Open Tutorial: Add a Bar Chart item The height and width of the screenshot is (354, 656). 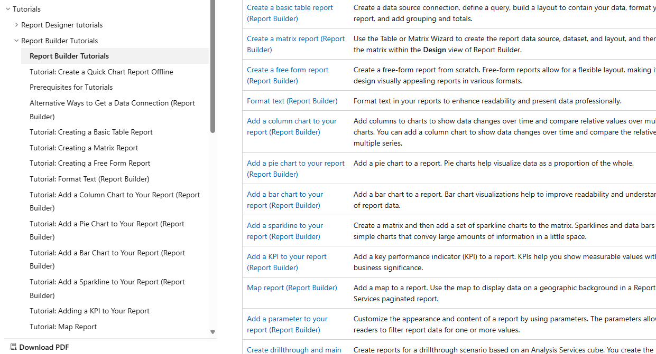point(107,259)
